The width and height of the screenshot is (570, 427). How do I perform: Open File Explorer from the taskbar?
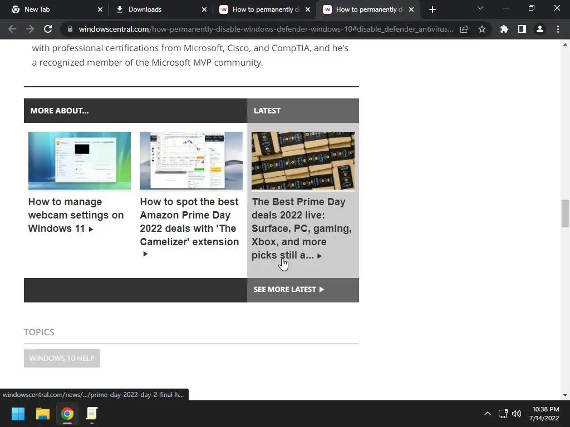point(42,414)
